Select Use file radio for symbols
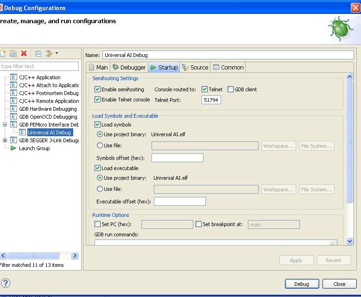The image size is (361, 297). click(100, 145)
